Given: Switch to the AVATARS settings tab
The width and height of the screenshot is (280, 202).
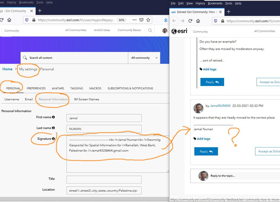Looking at the screenshot, I should click(58, 88).
